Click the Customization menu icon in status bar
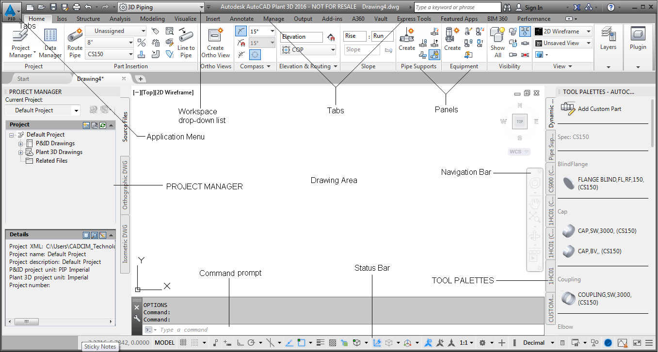The image size is (658, 352). click(x=650, y=342)
